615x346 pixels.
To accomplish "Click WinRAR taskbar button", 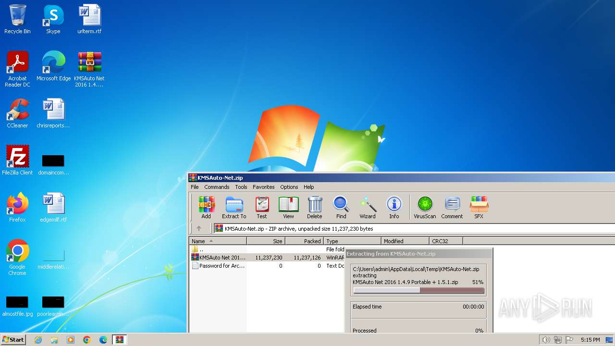I will click(120, 340).
